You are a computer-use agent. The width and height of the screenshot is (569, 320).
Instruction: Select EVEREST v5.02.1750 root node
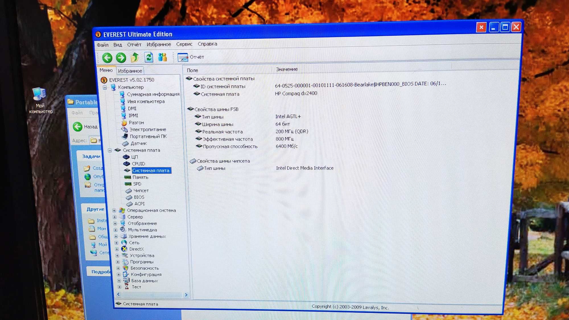(131, 80)
